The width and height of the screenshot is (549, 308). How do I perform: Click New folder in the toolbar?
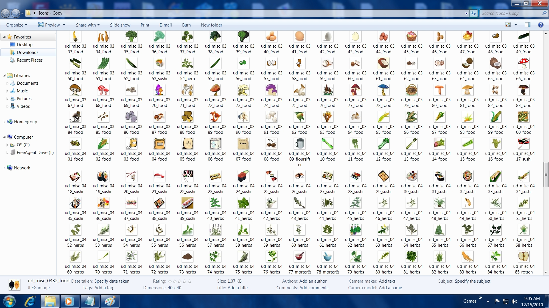(211, 25)
